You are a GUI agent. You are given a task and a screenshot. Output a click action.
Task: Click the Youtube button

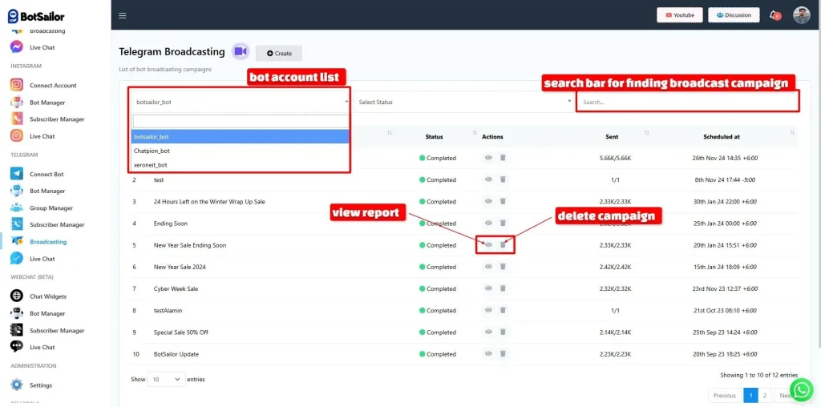click(680, 15)
